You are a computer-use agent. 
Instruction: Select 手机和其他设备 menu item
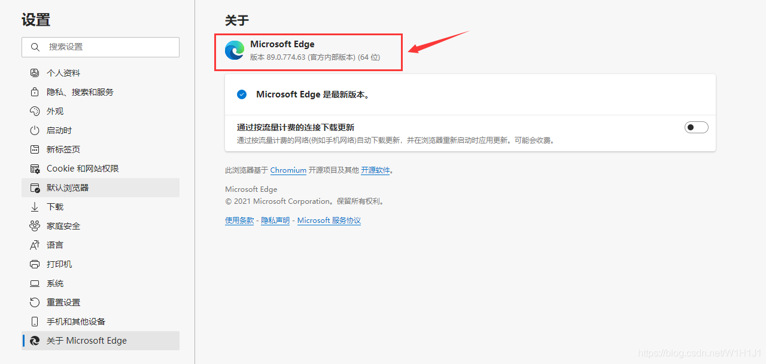tap(101, 322)
